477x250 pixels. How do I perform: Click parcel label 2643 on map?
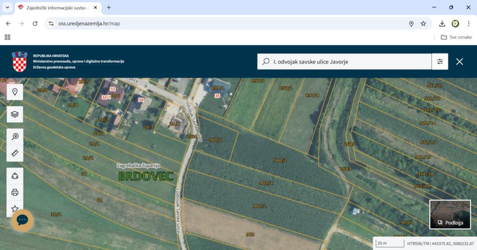point(345,169)
